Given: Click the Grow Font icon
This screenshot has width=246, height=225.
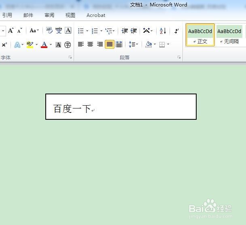Looking at the screenshot, I should point(11,30).
